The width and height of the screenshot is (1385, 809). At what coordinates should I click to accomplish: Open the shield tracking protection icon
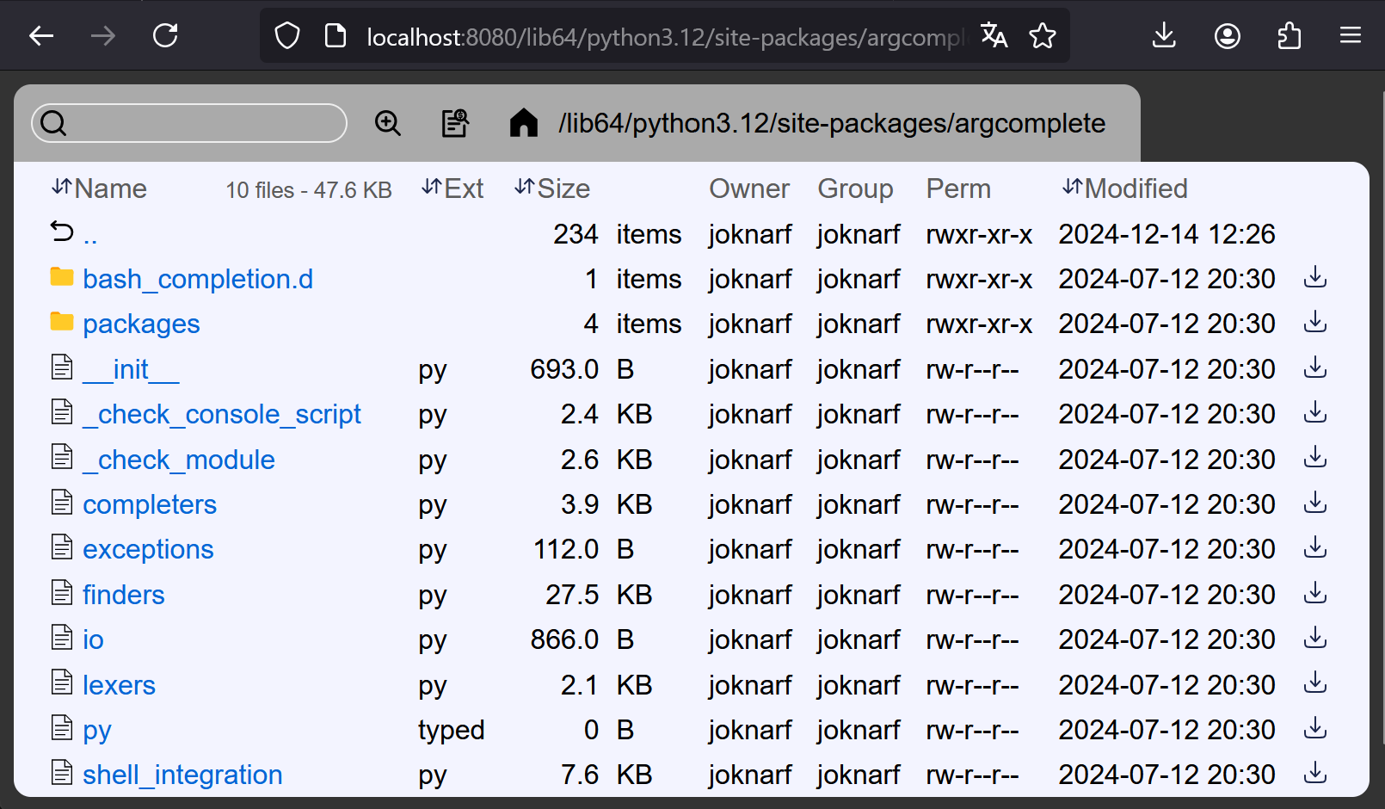pos(287,36)
